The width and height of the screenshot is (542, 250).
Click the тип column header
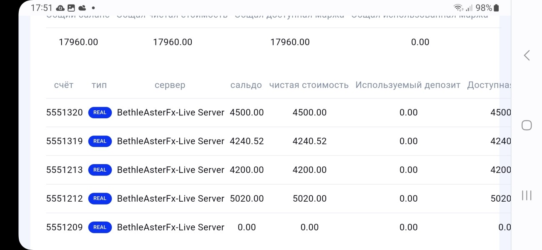pyautogui.click(x=99, y=85)
